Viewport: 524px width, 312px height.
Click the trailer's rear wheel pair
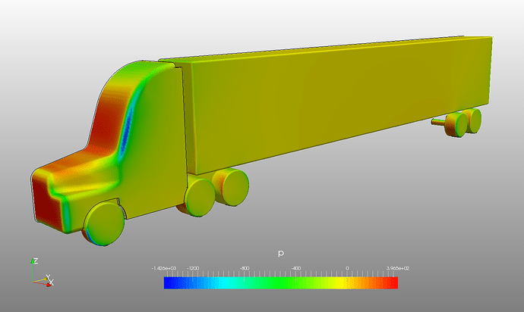pos(464,123)
